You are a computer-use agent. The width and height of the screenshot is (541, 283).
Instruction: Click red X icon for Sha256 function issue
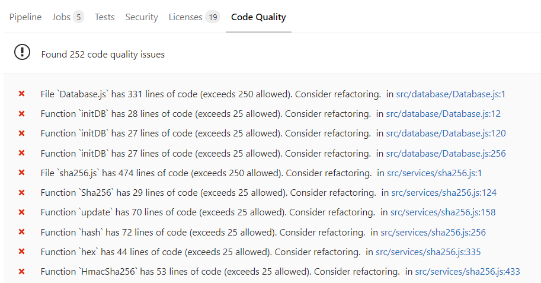22,192
